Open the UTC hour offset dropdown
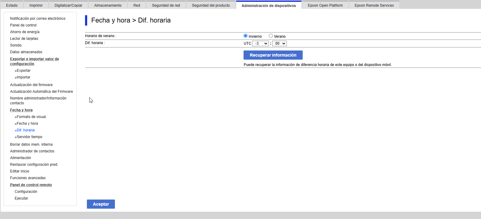481x219 pixels. [260, 43]
